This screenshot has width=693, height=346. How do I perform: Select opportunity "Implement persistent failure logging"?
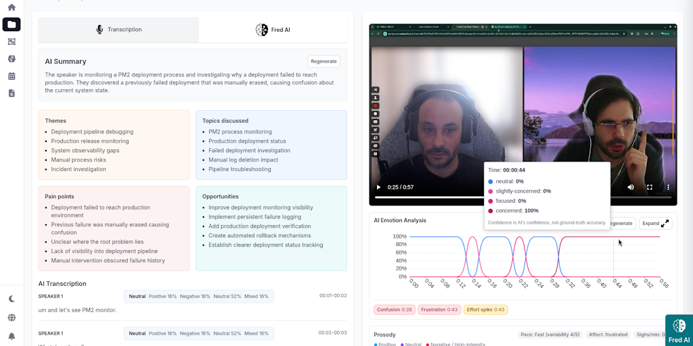click(x=255, y=217)
